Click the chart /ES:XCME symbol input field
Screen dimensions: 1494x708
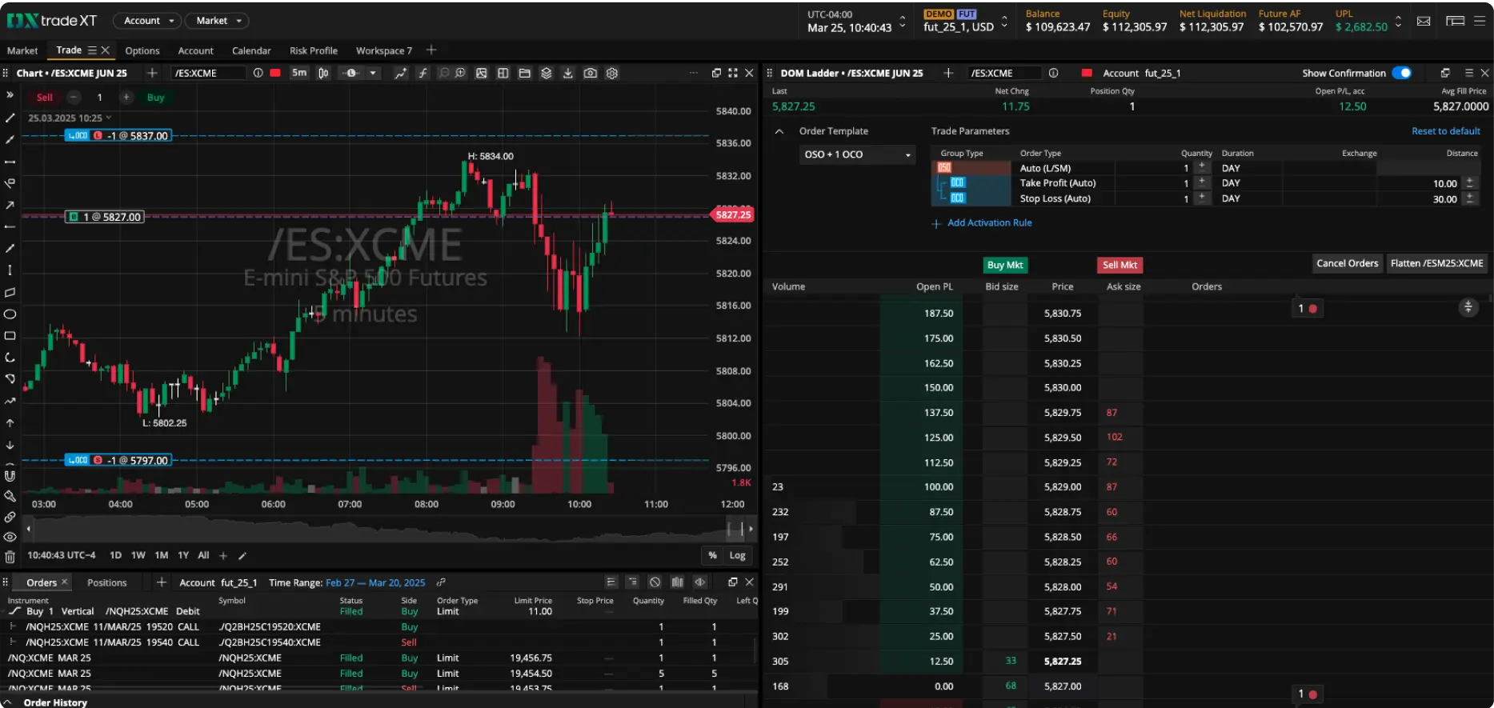tap(208, 73)
